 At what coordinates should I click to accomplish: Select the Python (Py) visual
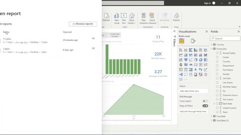(x=201, y=70)
